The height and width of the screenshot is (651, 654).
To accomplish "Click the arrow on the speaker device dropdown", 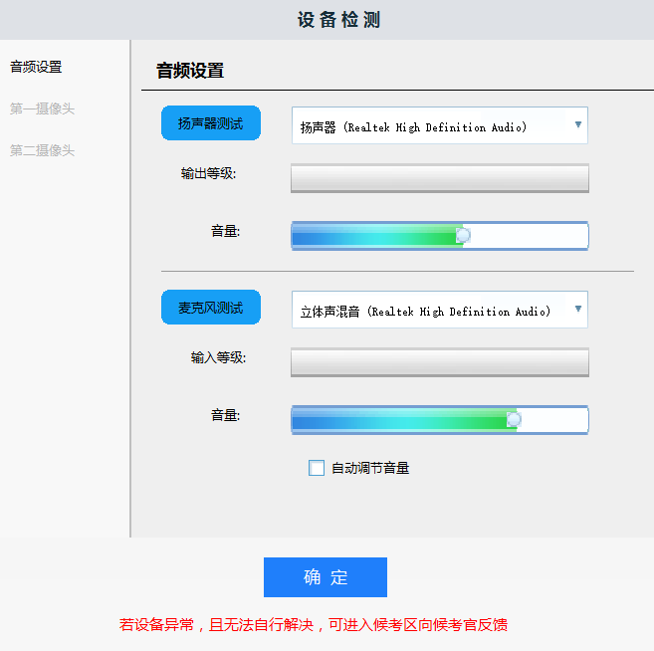I will tap(577, 125).
